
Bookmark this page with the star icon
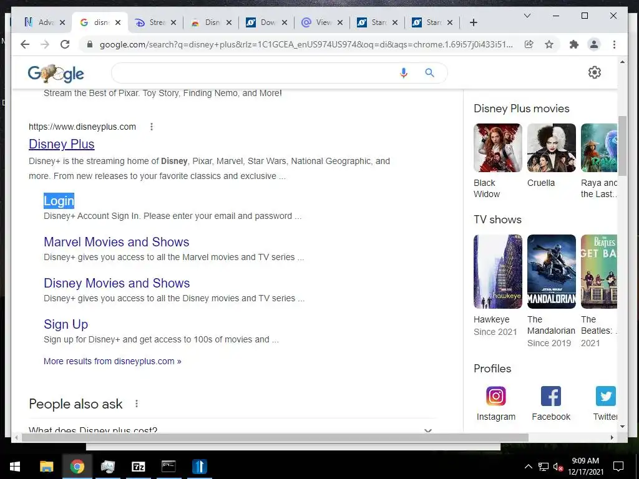pos(549,44)
